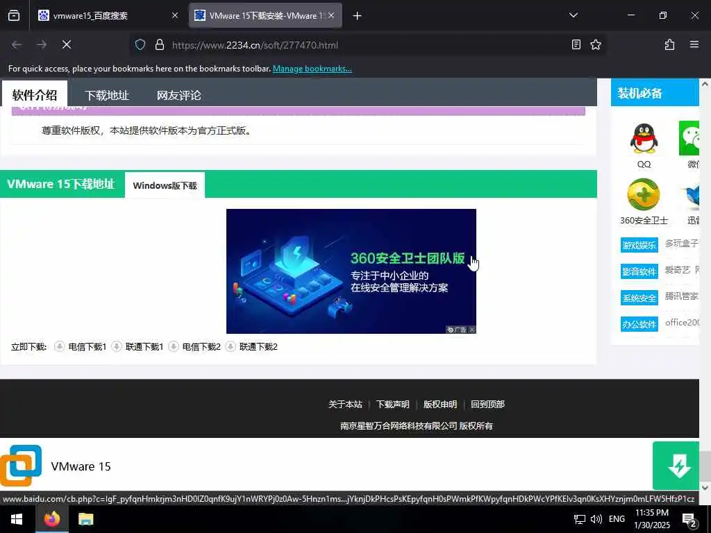Toggle reader view icon
Screen dimensions: 711x533
[x=576, y=44]
